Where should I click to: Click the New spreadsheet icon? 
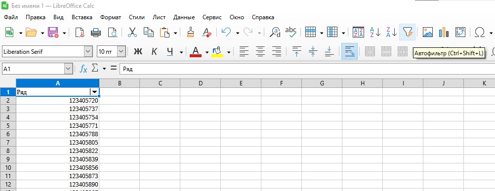(9, 32)
